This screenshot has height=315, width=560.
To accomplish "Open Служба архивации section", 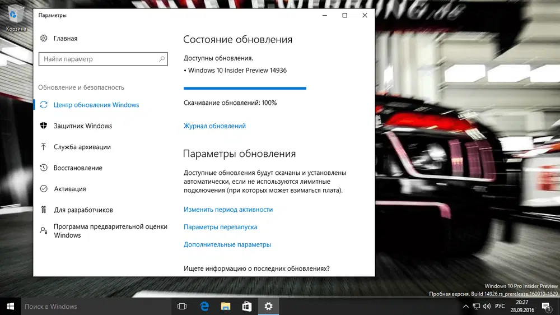I will [82, 147].
